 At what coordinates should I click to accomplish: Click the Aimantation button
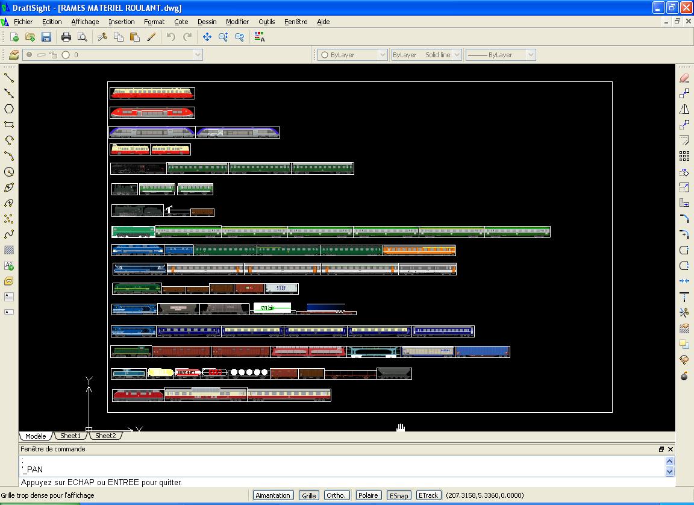click(x=273, y=495)
